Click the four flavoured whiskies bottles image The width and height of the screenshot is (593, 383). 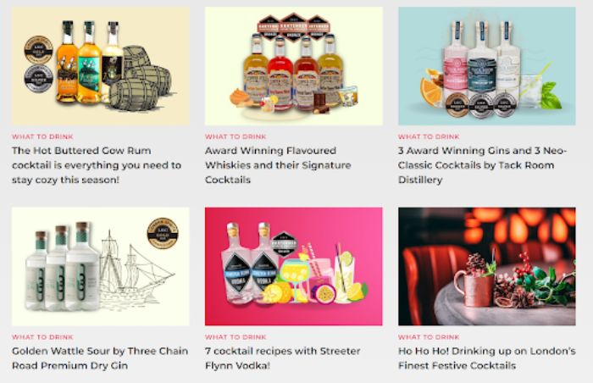click(x=294, y=66)
